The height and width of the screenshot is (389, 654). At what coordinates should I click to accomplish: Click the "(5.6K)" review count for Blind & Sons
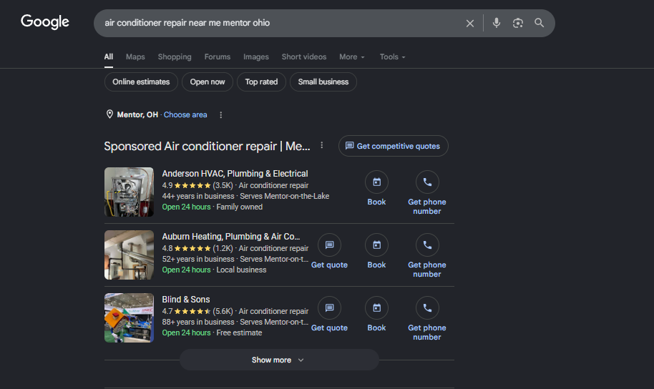coord(223,311)
